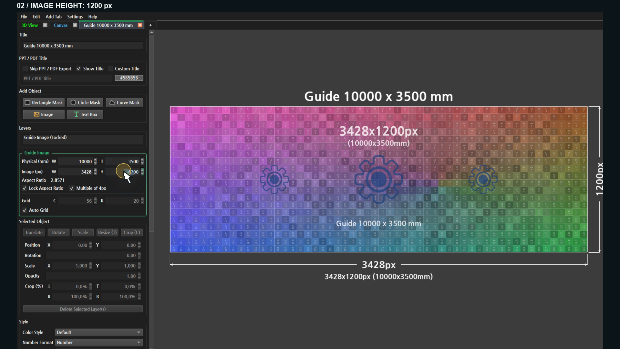Step the Crop Bottom value
The width and height of the screenshot is (620, 349).
pos(139,297)
